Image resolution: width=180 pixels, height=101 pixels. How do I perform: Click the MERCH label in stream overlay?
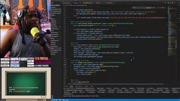31,59
